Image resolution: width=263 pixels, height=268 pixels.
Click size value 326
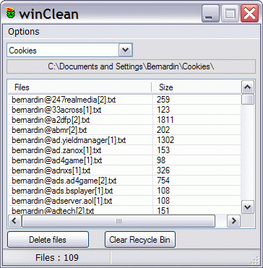(x=163, y=170)
